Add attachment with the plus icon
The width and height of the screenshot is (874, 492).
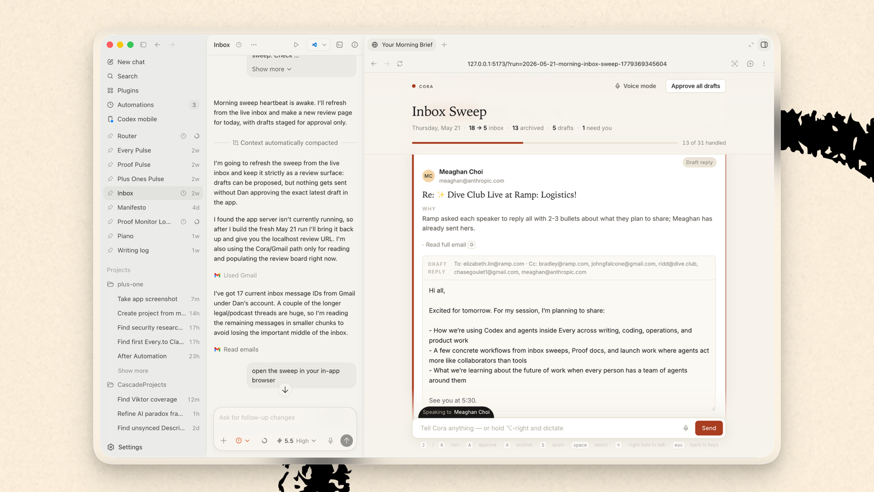(224, 441)
